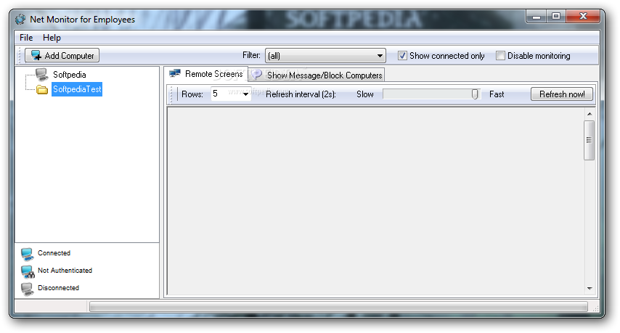Click the Not Authenticated legend icon
Screen dimensions: 620x333
(28, 271)
